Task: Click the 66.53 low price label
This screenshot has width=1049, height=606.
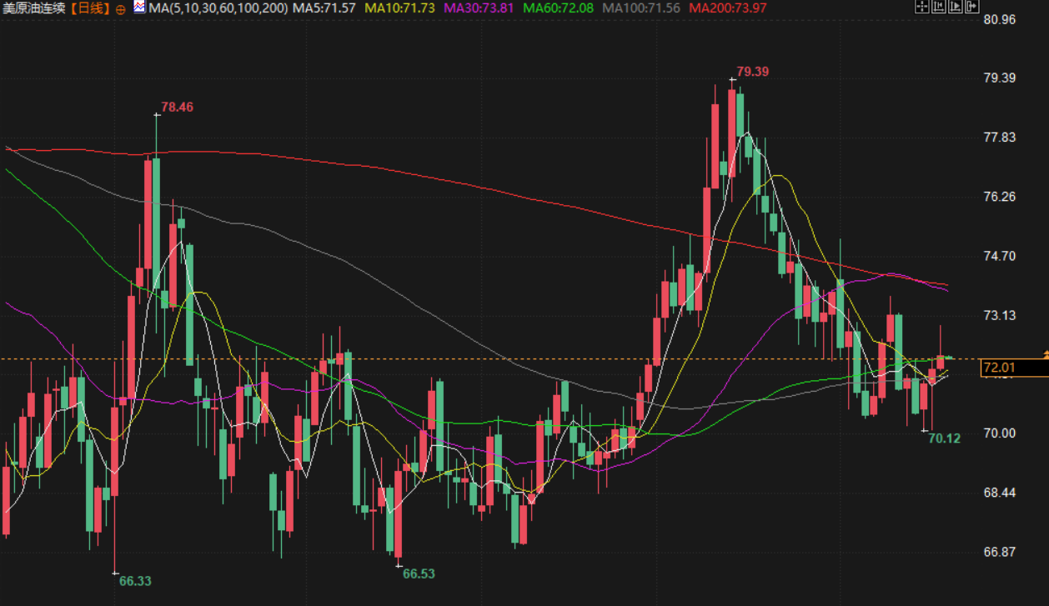Action: (419, 573)
